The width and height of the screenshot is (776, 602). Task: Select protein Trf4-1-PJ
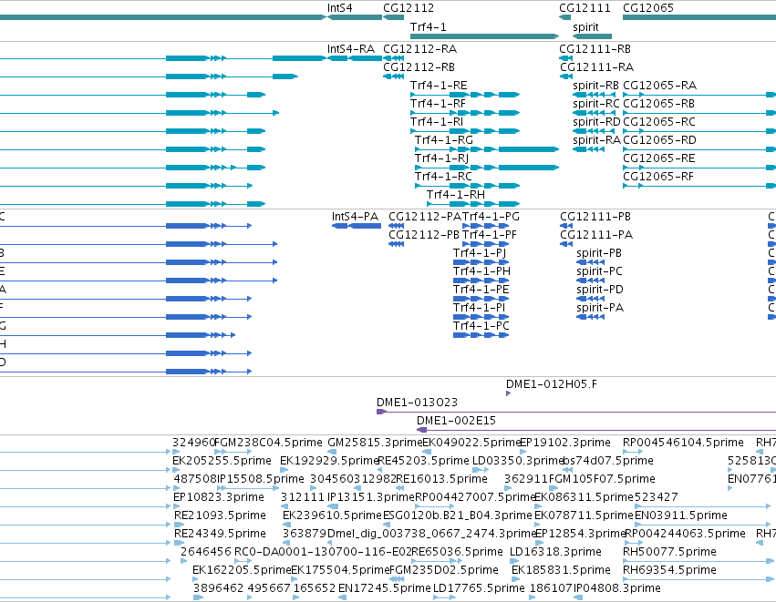click(481, 262)
